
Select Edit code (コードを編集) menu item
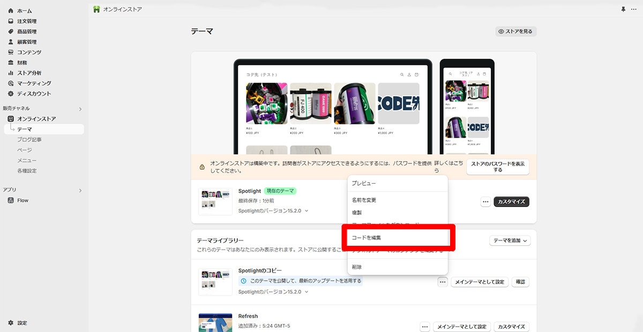367,237
